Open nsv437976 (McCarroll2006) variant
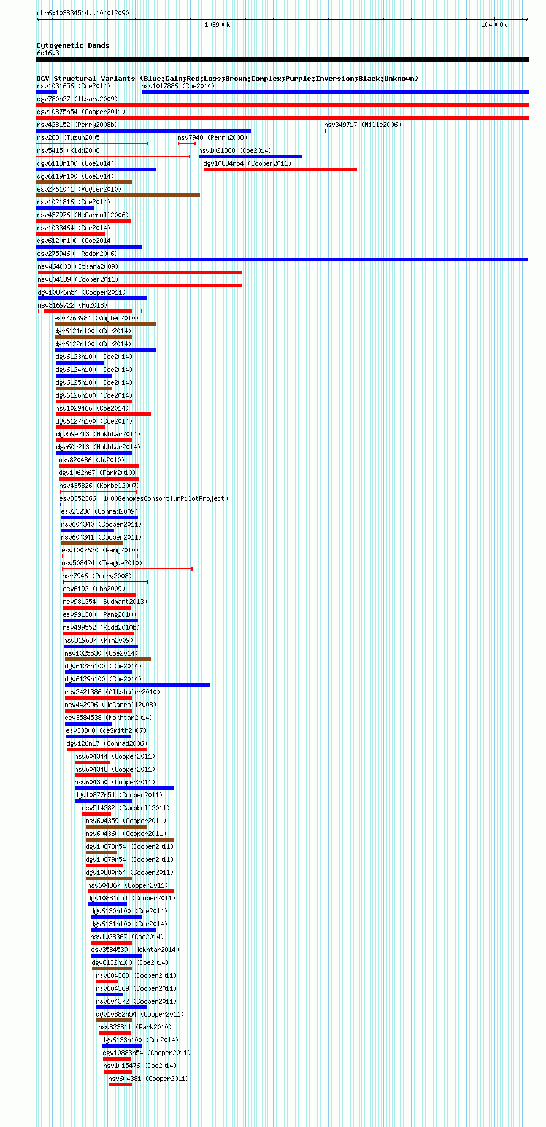546x1127 pixels. click(83, 215)
